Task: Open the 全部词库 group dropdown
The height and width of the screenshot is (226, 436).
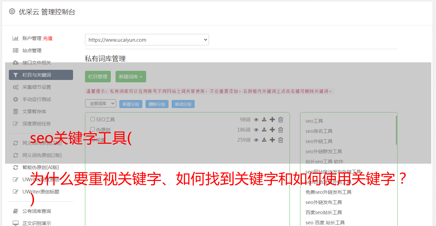Action: point(101,103)
